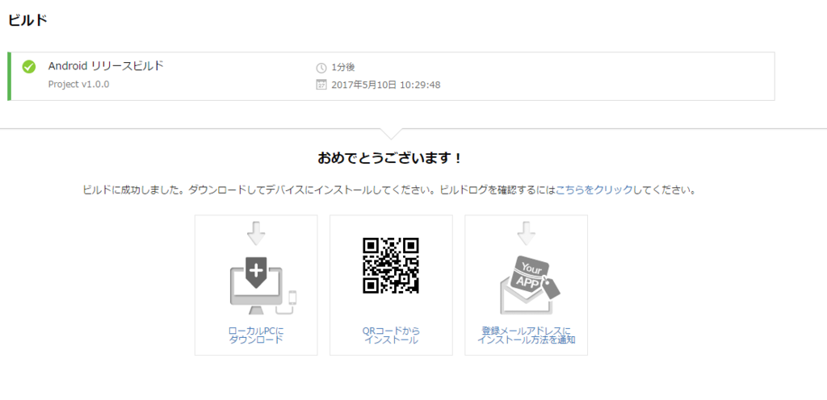827x400 pixels.
Task: Click the clock icon beside 1分後
Action: [x=321, y=68]
